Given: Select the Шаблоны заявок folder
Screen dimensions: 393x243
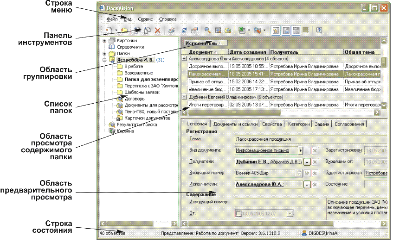Looking at the screenshot, I should tap(142, 92).
